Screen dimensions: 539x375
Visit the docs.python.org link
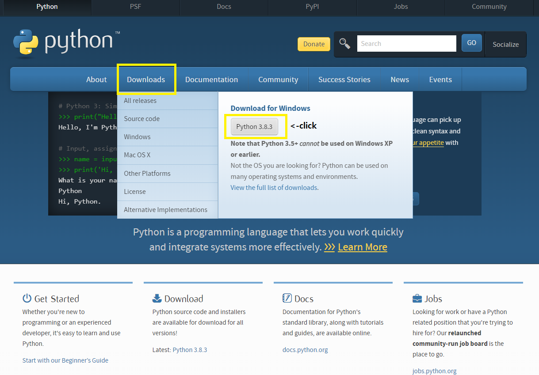[305, 350]
